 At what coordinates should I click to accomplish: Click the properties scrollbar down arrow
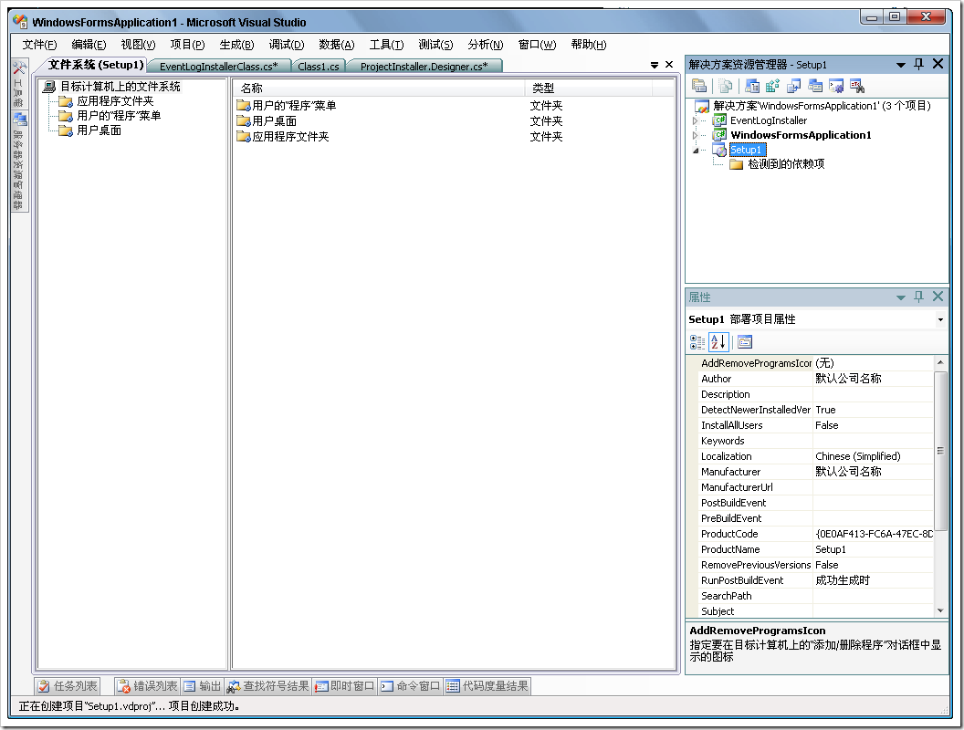940,610
